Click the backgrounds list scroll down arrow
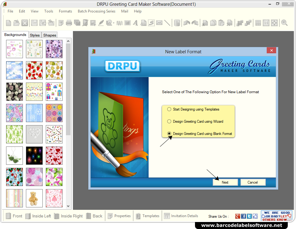Image resolution: width=296 pixels, height=229 pixels. coord(68,206)
